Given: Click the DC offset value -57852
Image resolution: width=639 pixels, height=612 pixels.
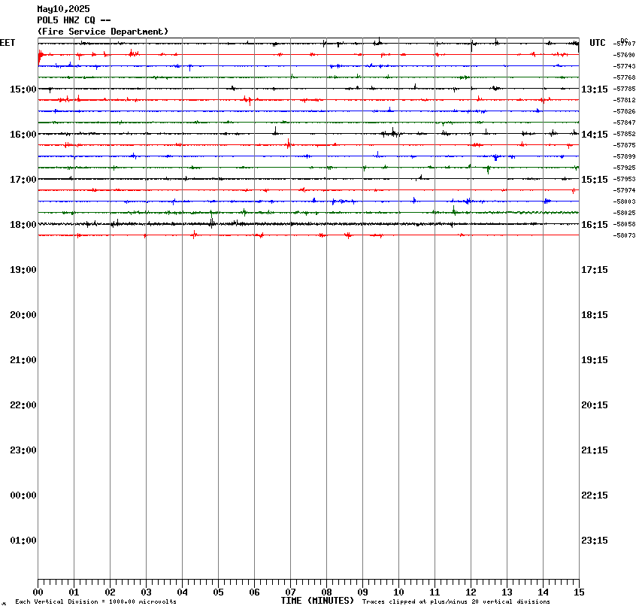Looking at the screenshot, I should [x=624, y=134].
